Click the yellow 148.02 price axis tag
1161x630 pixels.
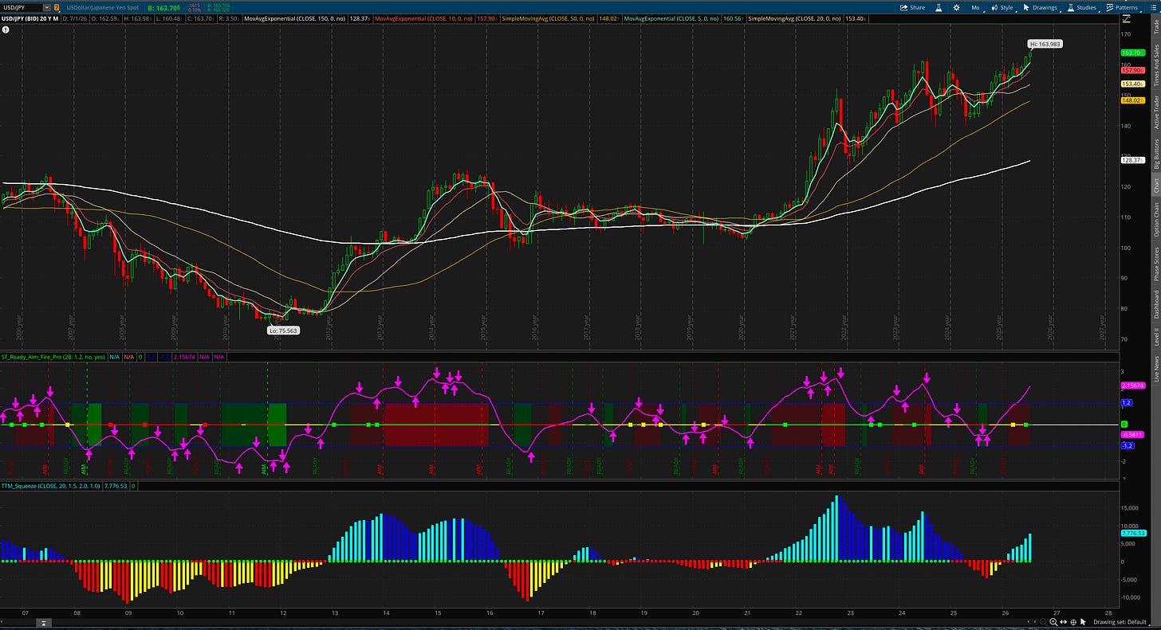1132,100
